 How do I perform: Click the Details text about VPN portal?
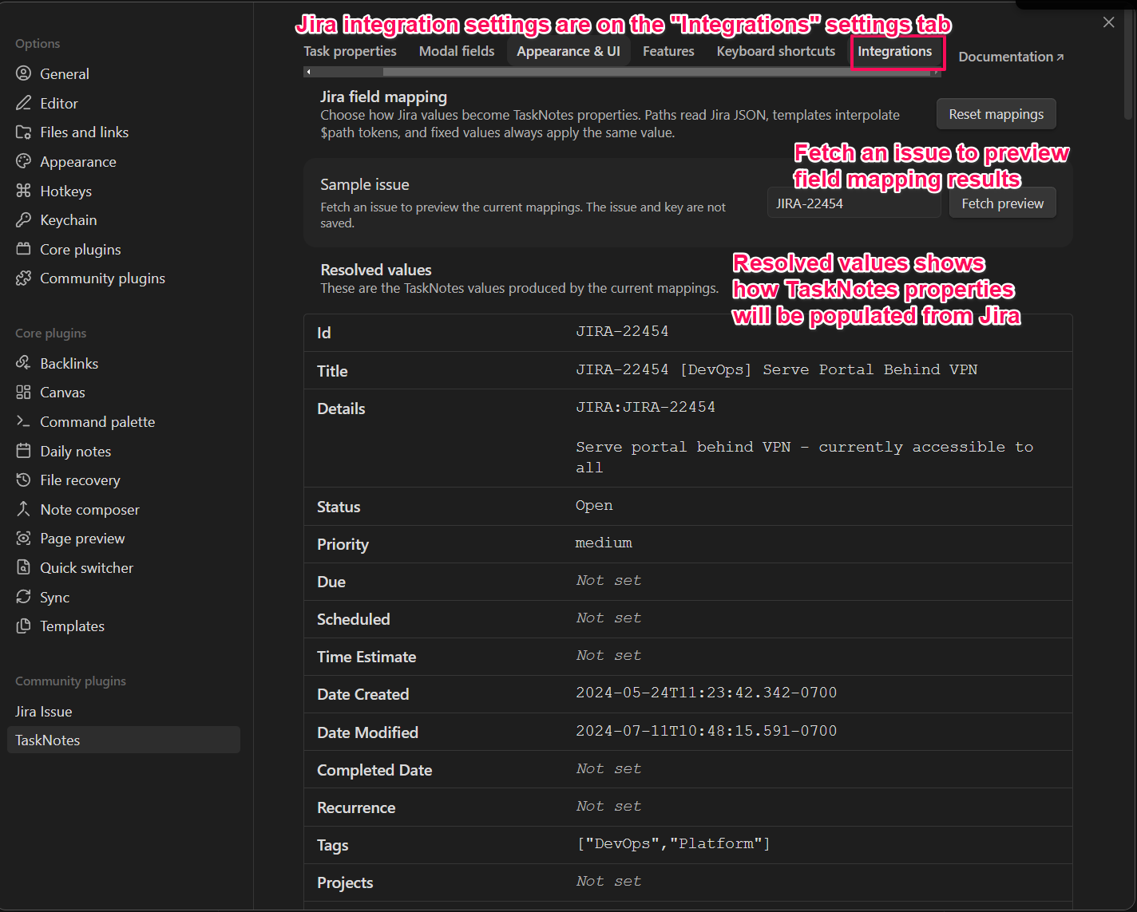(804, 457)
